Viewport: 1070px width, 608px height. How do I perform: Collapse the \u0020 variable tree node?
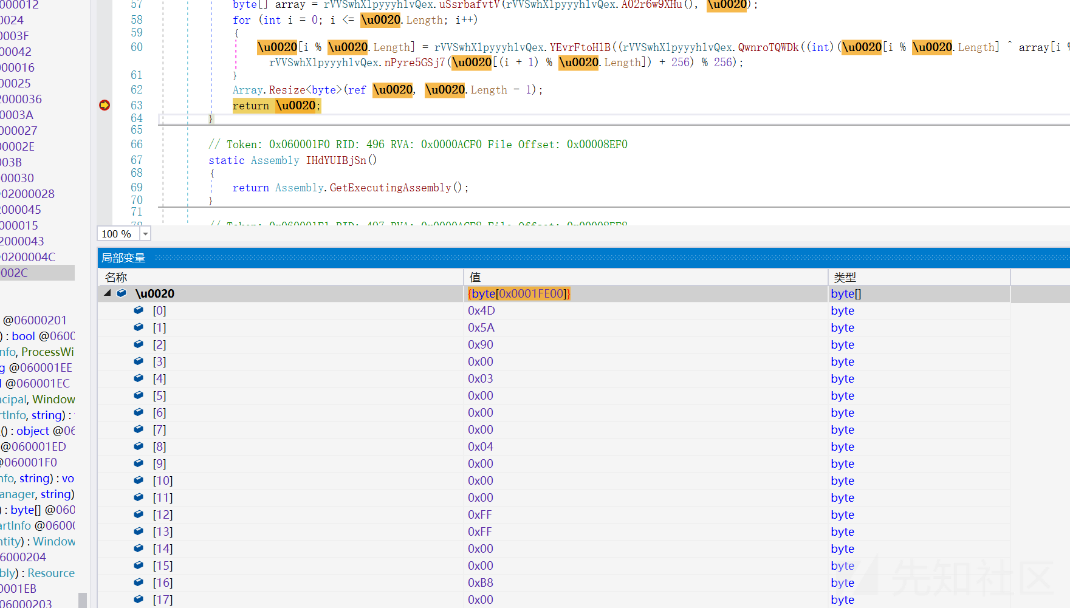point(108,293)
